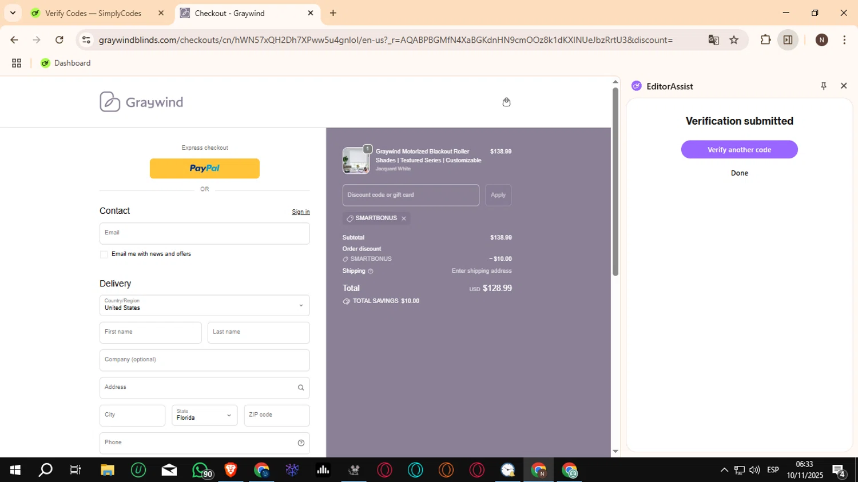The width and height of the screenshot is (858, 482).
Task: Bookmark this page with the star icon
Action: coord(734,39)
